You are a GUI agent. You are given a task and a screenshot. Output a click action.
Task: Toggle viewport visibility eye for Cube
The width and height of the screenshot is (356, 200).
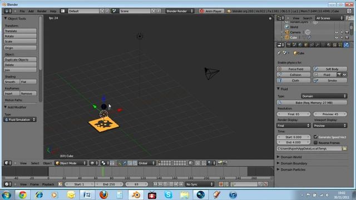(x=337, y=38)
